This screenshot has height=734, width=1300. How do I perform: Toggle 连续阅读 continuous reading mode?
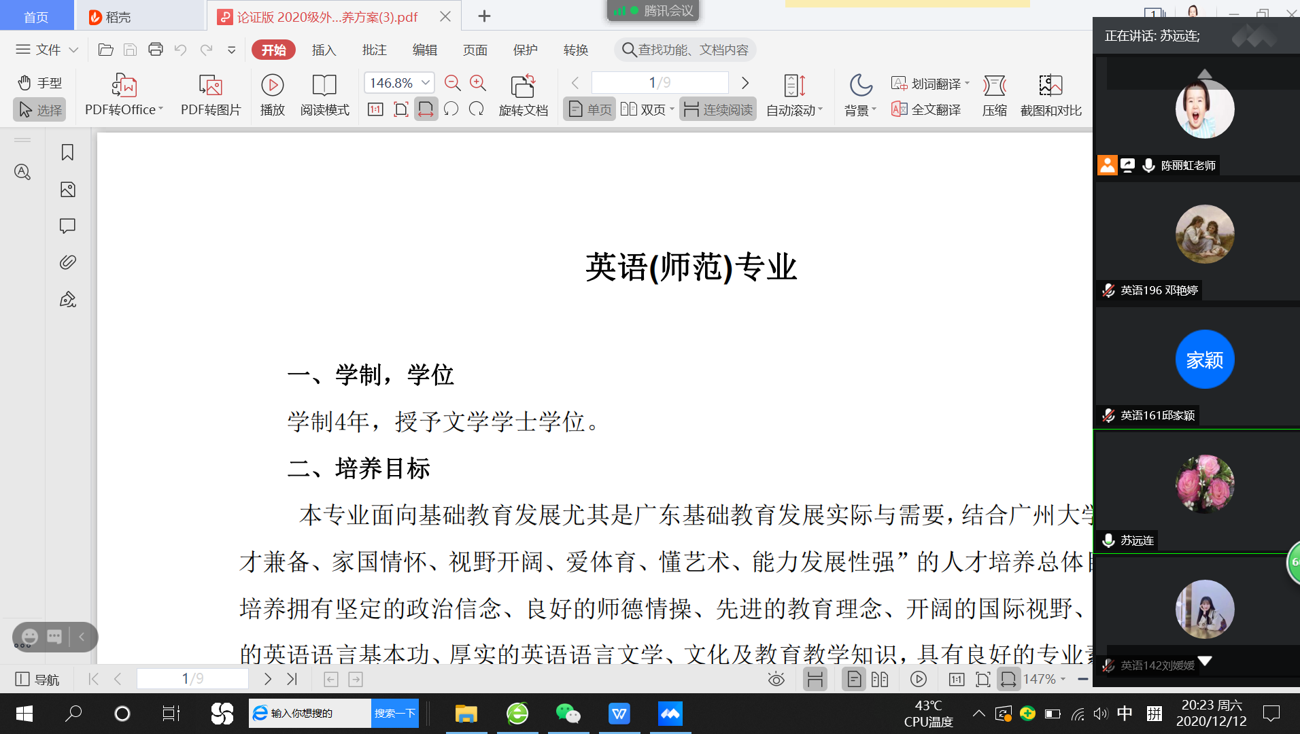[718, 109]
